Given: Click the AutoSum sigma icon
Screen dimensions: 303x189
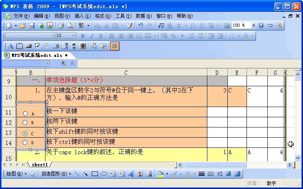Looking at the screenshot, I should click(179, 25).
